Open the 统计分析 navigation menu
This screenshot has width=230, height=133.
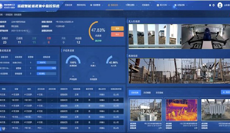point(163,5)
